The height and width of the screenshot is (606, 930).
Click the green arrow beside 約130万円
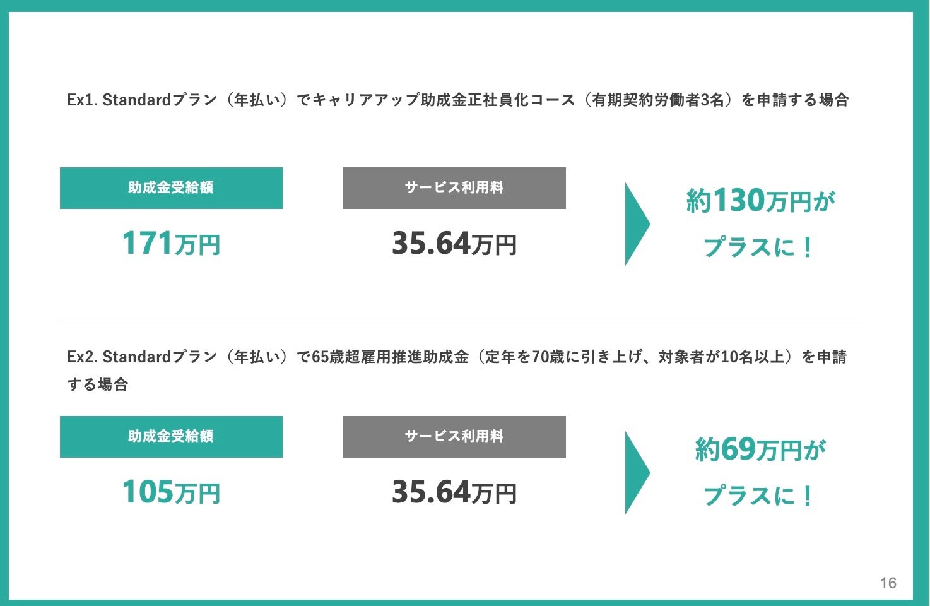[x=635, y=224]
